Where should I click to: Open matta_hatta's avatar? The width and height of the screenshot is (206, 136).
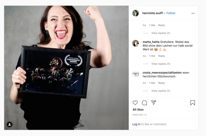136,43
